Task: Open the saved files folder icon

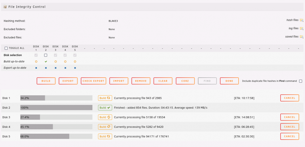Action: [x=302, y=37]
